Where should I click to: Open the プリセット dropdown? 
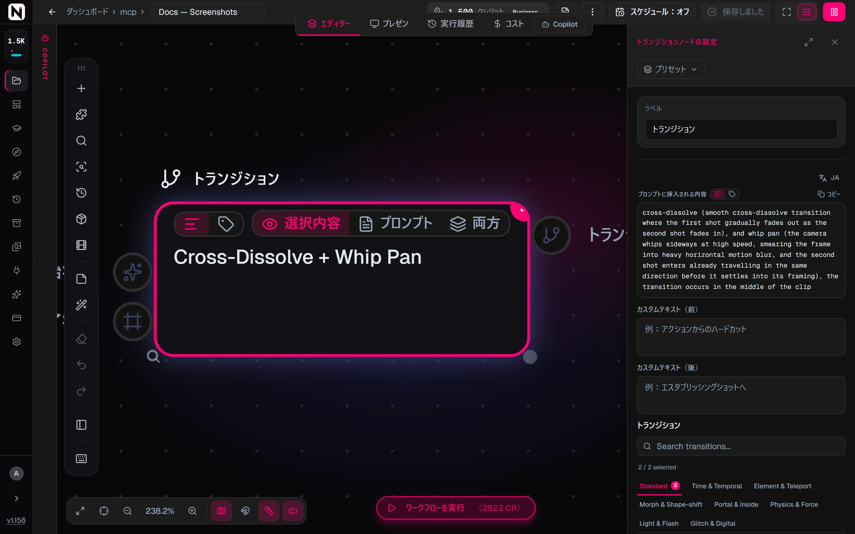pos(670,69)
